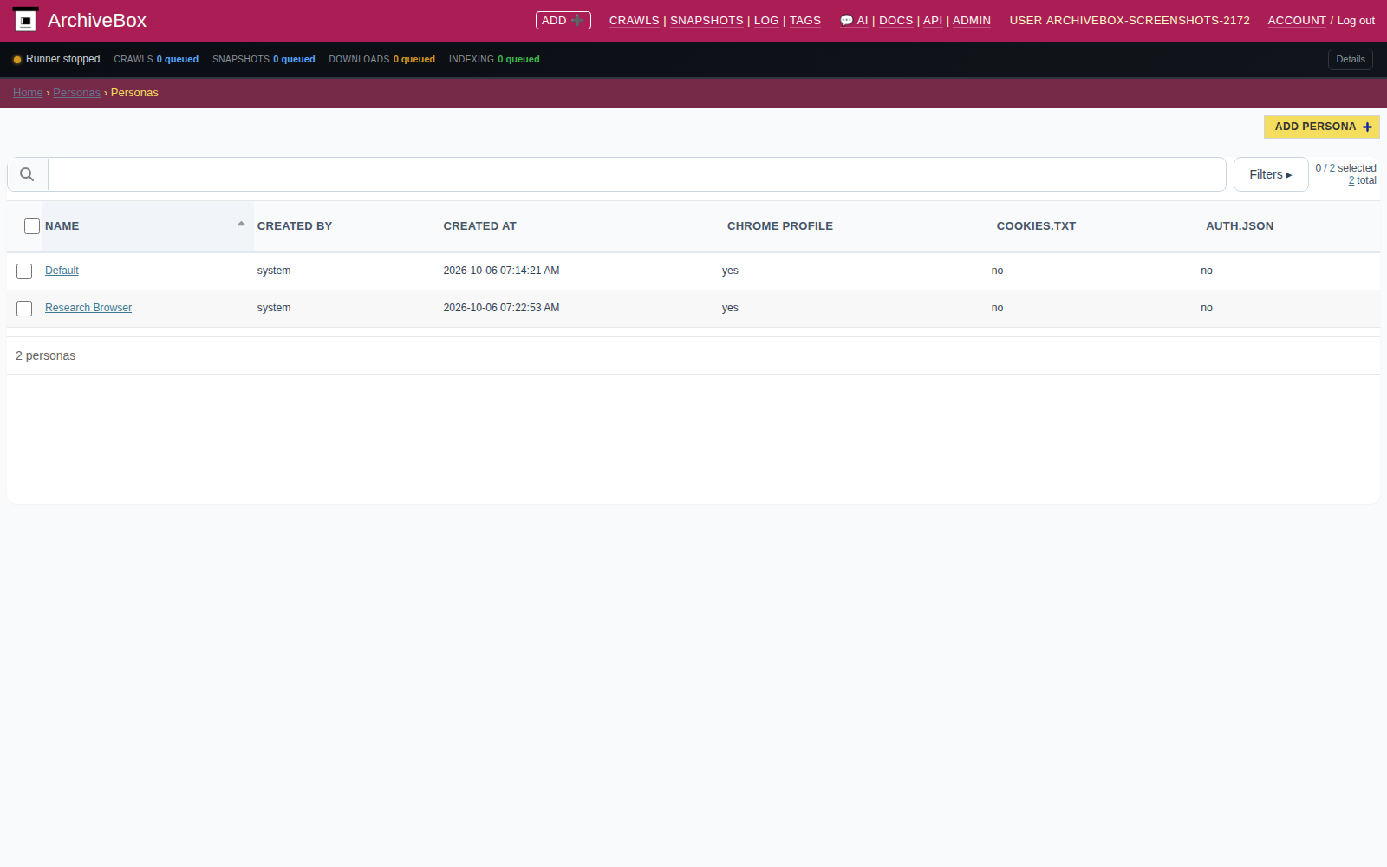Open the Tags menu item
Screen dimensions: 1387x867
pos(804,21)
